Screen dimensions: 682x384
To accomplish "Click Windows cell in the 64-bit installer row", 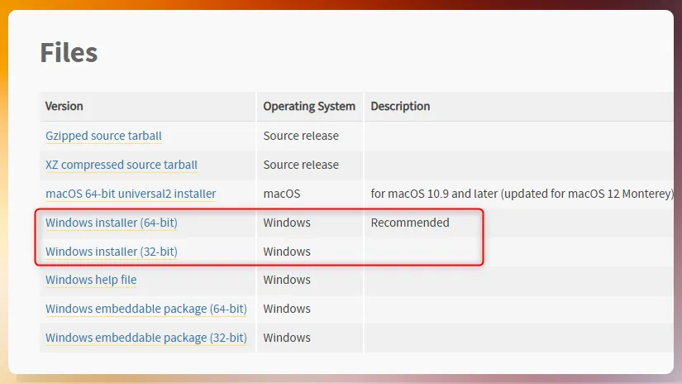I will coord(287,223).
